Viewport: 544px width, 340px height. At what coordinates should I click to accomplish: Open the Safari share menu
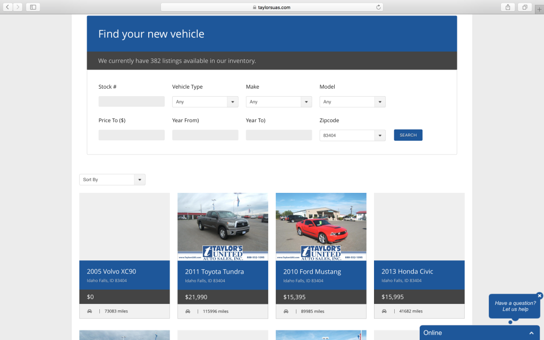pos(508,7)
